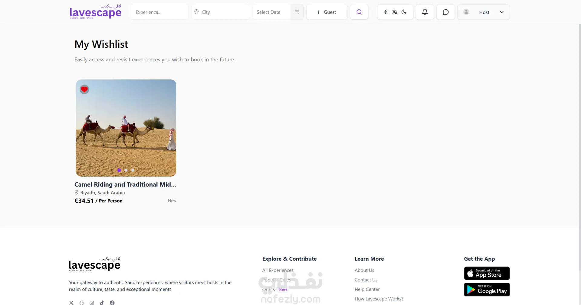Switch language using the translate icon
The height and width of the screenshot is (305, 581).
point(395,12)
